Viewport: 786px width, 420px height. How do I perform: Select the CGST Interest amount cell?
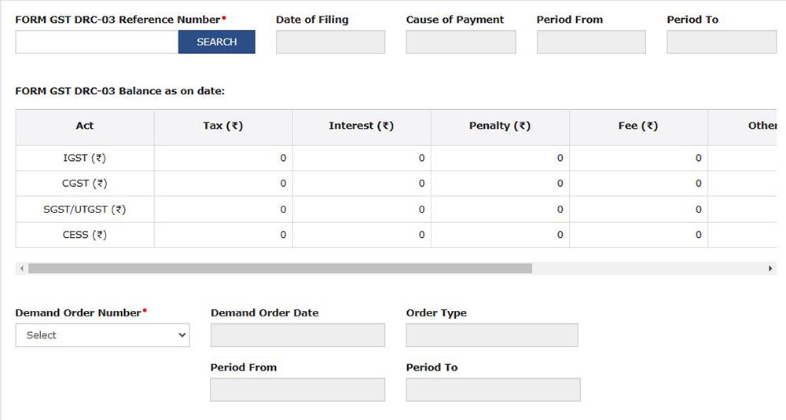(362, 184)
